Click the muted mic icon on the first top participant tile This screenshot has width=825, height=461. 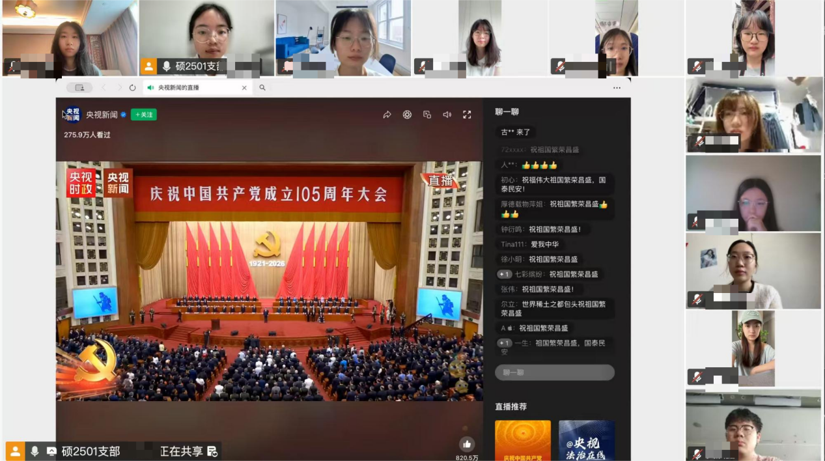coord(12,66)
